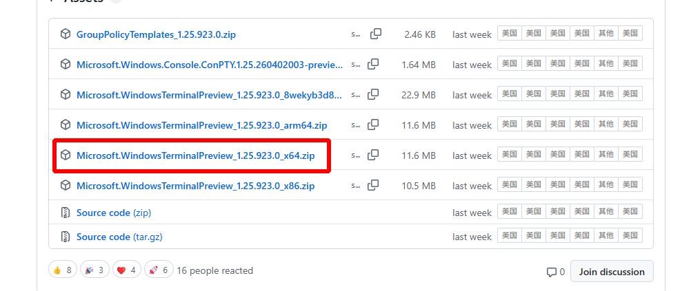Image resolution: width=680 pixels, height=291 pixels.
Task: Toggle the thumbs up reaction
Action: pyautogui.click(x=63, y=270)
